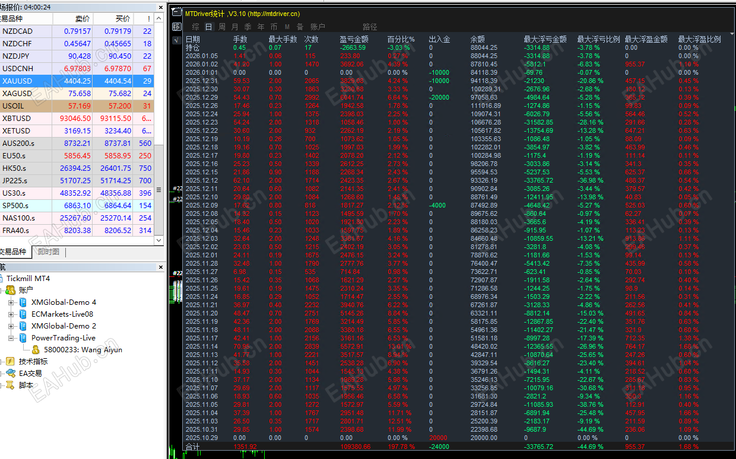Screen dimensions: 736x459
Task: Select the 技术指标 indicators icon in Navigator
Action: pos(9,362)
